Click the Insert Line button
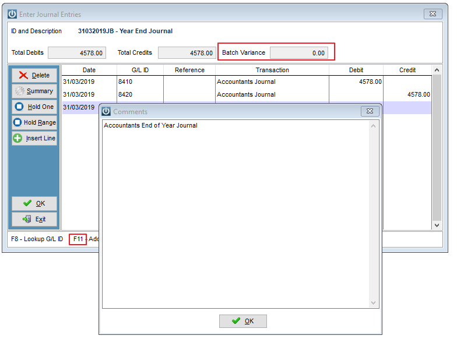This screenshot has width=457, height=339. coord(34,139)
